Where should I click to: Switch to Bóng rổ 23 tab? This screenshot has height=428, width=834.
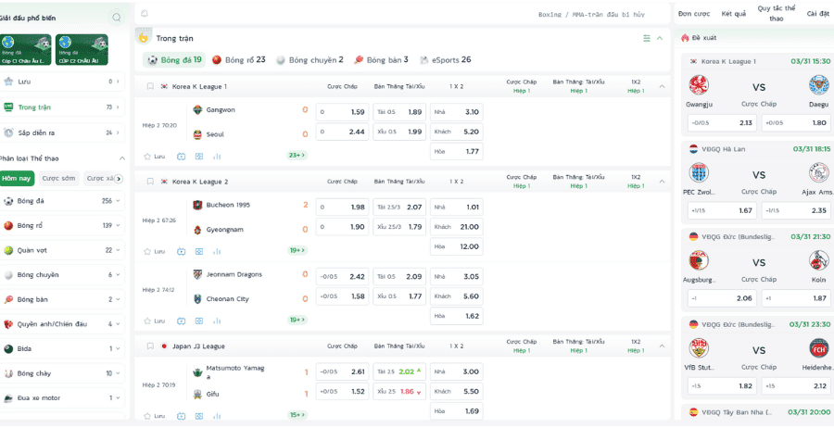[239, 60]
